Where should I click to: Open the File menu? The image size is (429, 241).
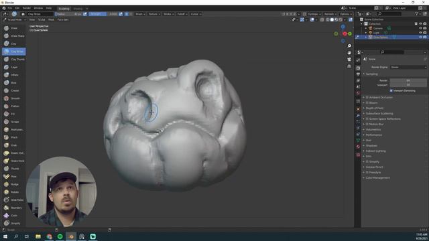click(x=10, y=8)
